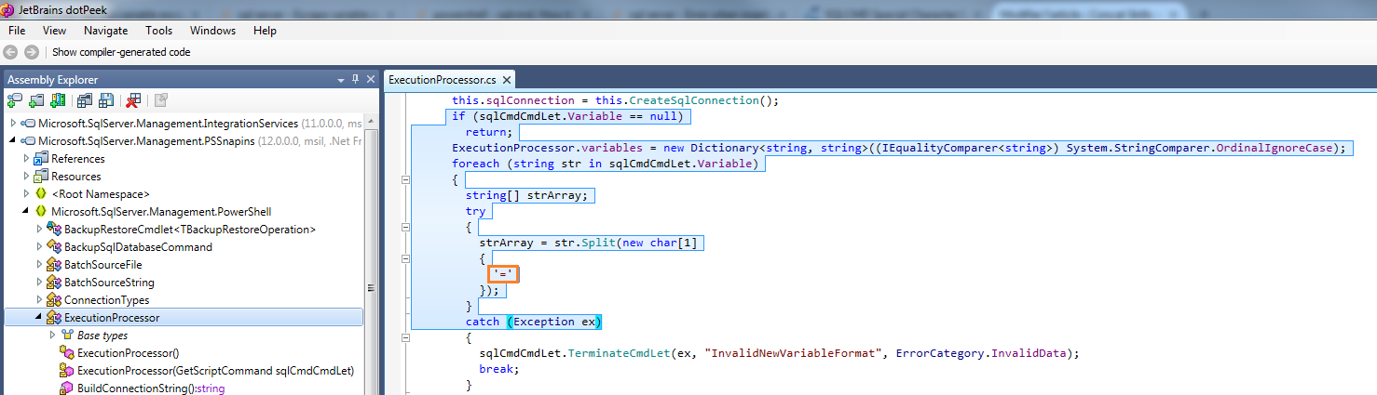Click the BuildConnectionString method icon
The width and height of the screenshot is (1377, 395).
[67, 388]
